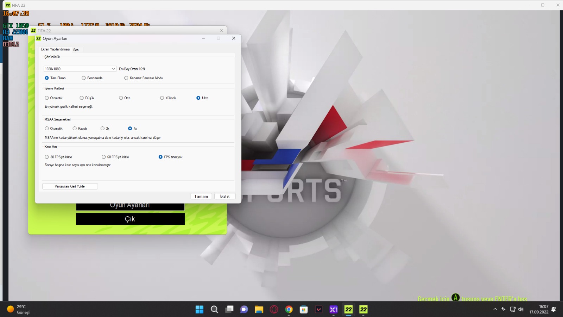Click the black Çık button in the launcher
Image resolution: width=563 pixels, height=317 pixels.
point(130,219)
